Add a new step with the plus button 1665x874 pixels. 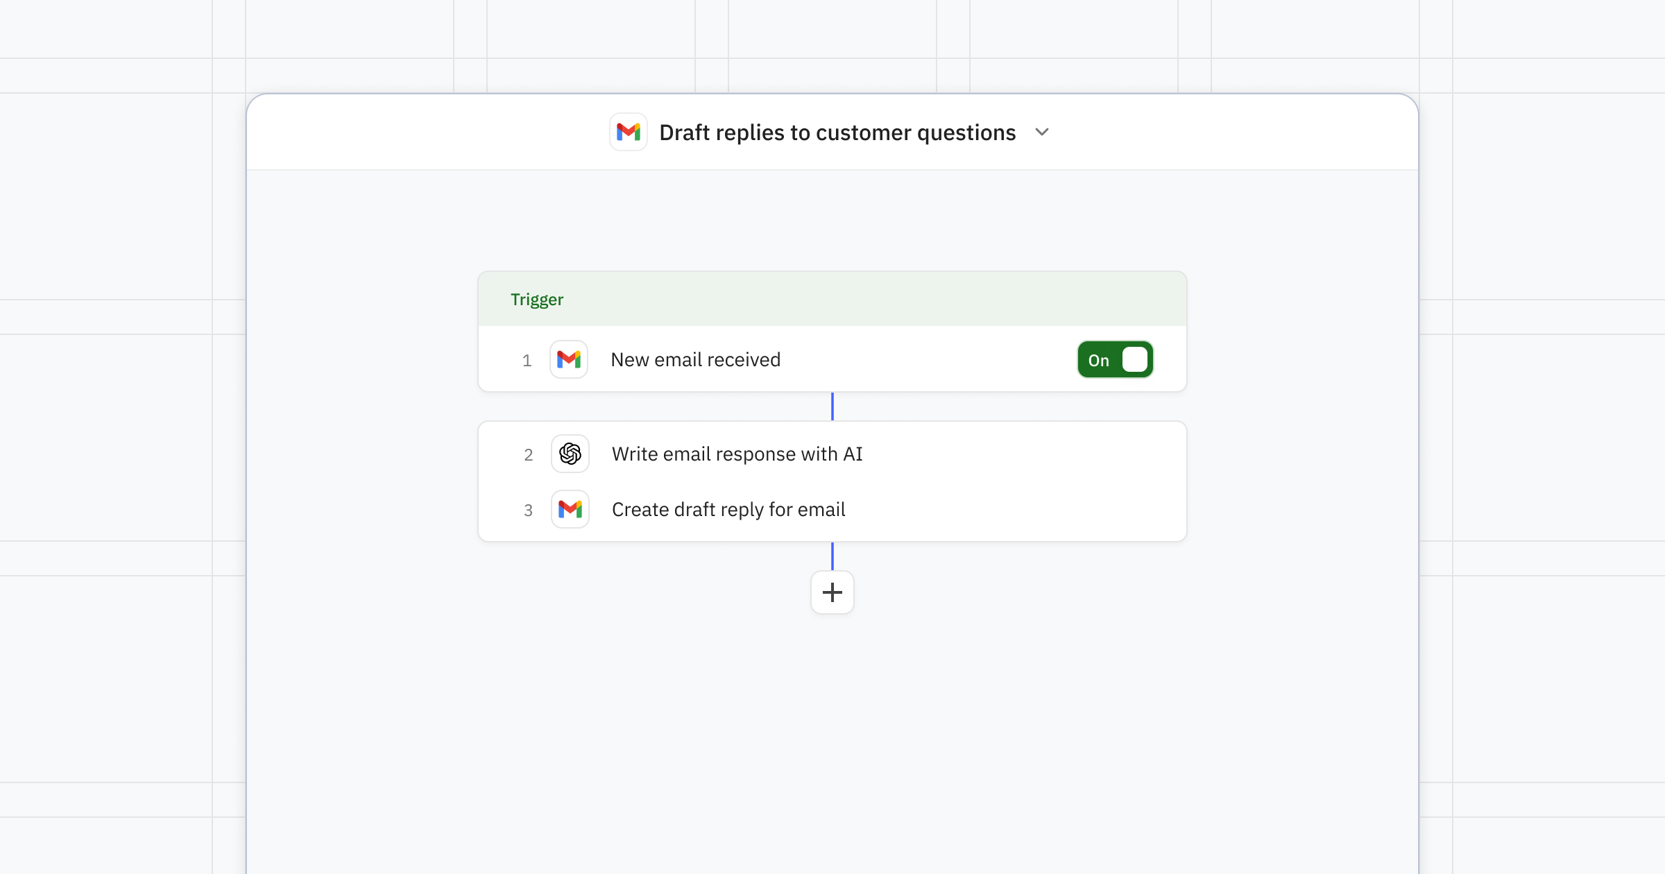point(832,592)
